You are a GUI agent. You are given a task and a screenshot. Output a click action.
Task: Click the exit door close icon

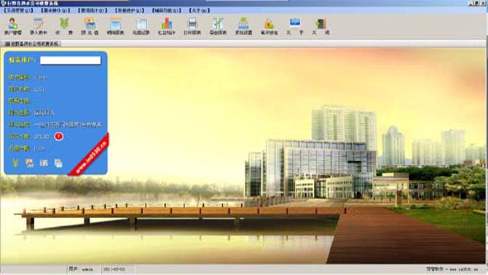(x=320, y=26)
